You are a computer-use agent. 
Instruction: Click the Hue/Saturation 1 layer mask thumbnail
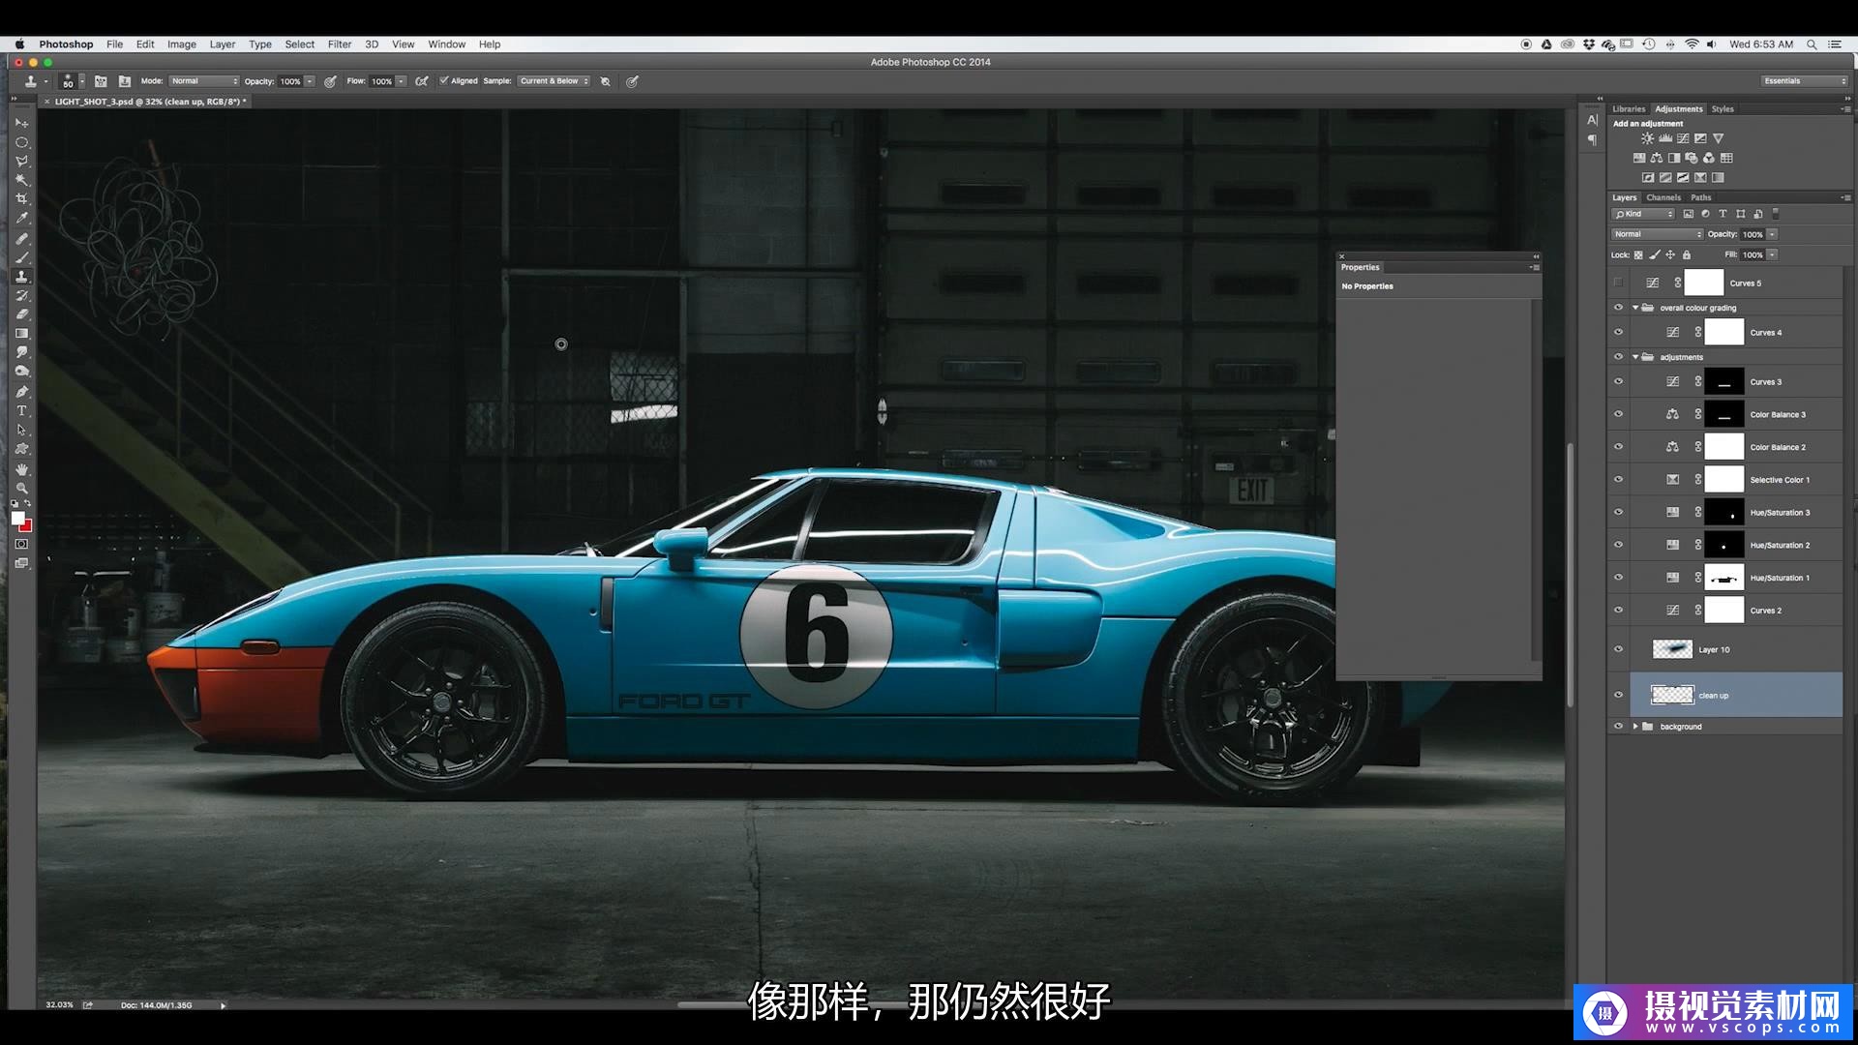[x=1723, y=578]
